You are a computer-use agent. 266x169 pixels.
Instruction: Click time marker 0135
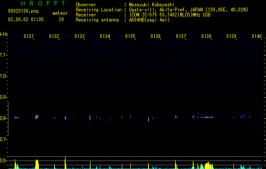(130, 36)
